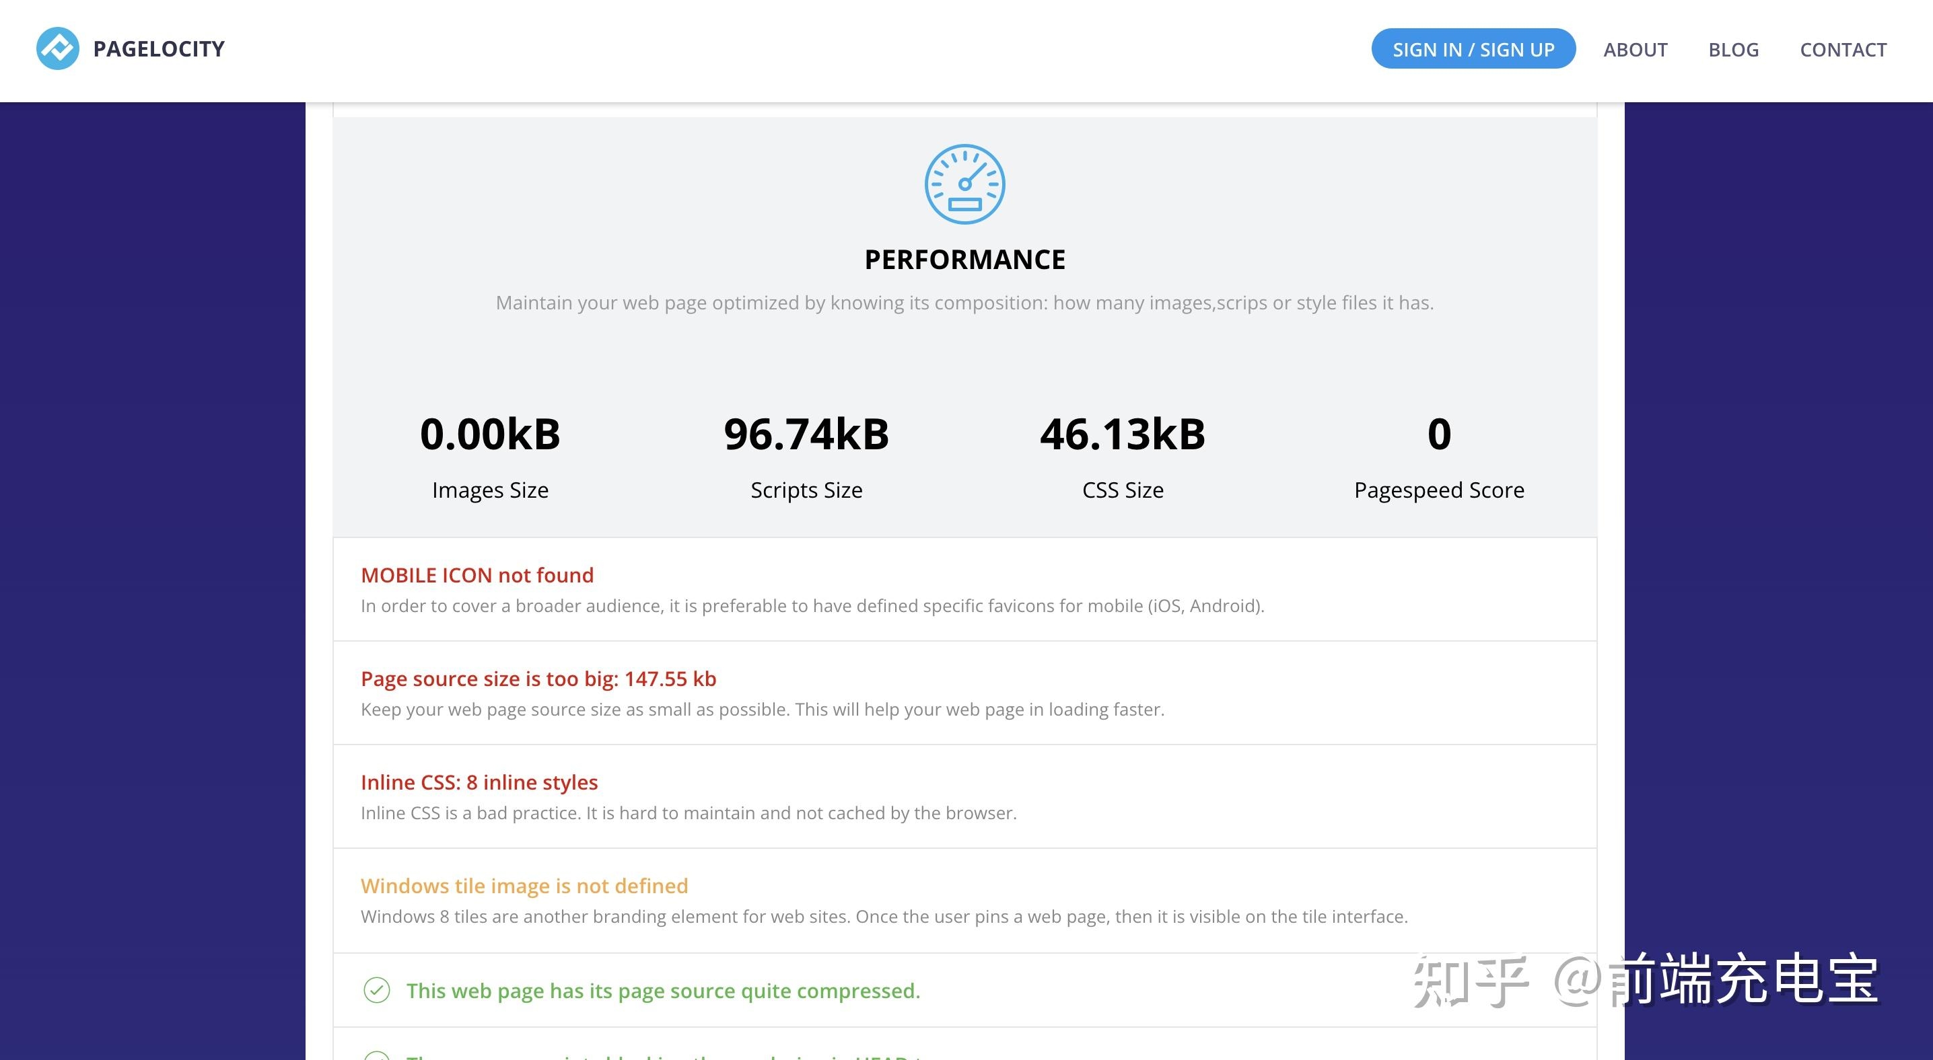Click the partially visible checkmark at the bottom
This screenshot has width=1933, height=1060.
tap(377, 1055)
